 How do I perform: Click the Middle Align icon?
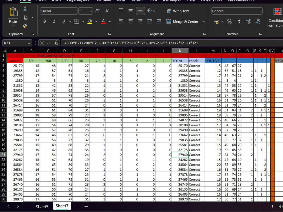tap(130, 11)
